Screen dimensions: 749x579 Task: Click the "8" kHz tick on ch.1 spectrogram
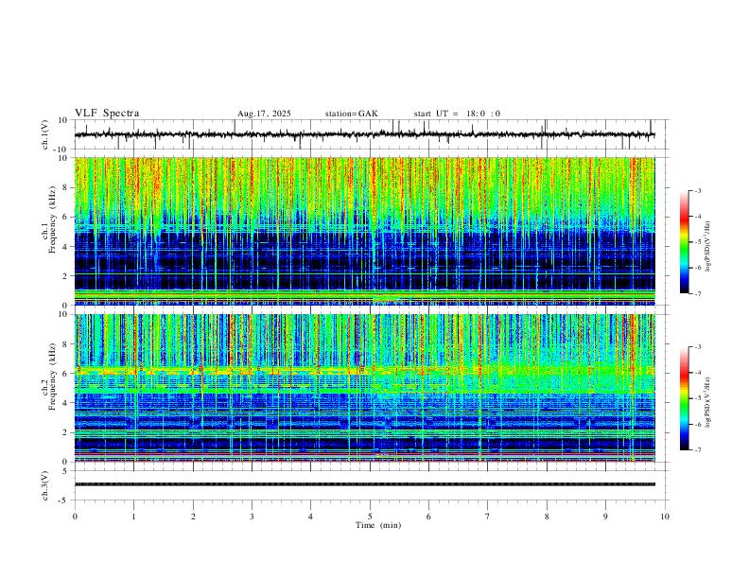click(66, 187)
